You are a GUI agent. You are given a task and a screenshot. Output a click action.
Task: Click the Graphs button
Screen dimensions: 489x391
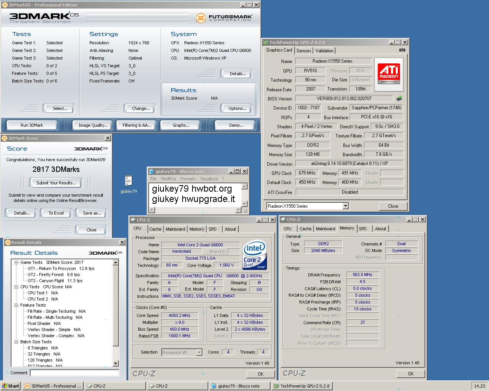click(181, 125)
